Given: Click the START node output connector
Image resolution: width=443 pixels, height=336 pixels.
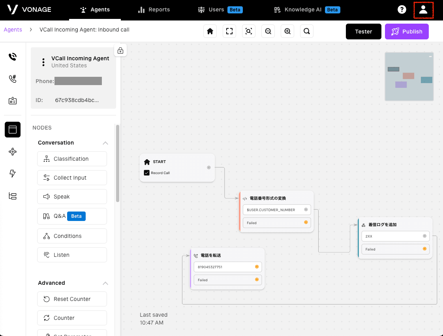Looking at the screenshot, I should pos(209,167).
